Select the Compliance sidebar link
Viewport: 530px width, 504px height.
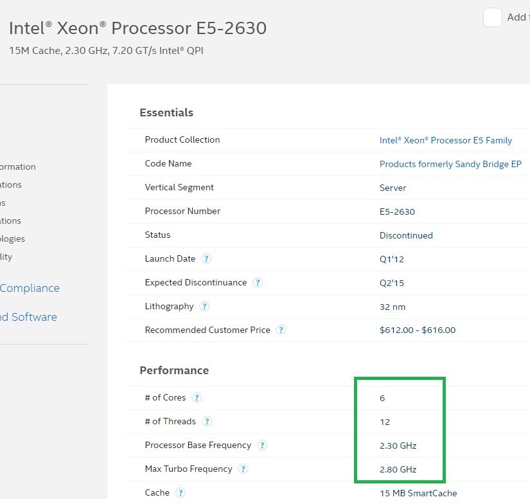coord(30,289)
